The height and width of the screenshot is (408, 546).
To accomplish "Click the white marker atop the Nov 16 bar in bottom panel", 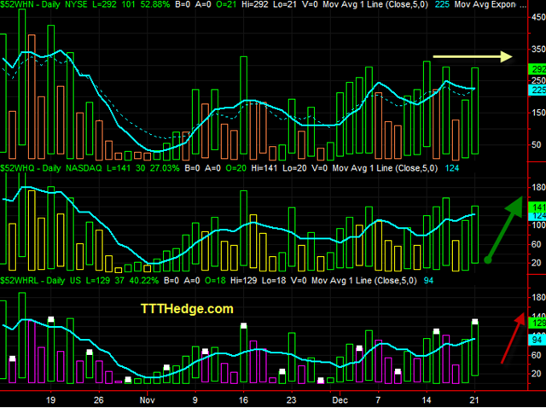I will (x=243, y=325).
